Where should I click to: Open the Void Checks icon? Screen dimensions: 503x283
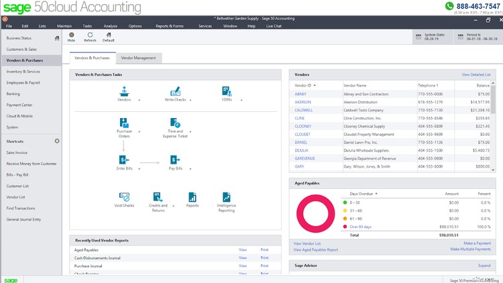(x=124, y=197)
